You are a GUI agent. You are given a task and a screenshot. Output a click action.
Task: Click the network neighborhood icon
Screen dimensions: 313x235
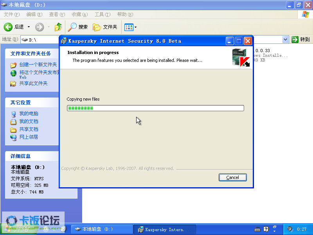coord(13,137)
